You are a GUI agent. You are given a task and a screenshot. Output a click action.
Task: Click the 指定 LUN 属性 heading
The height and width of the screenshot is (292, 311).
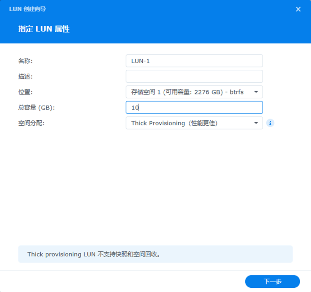point(44,29)
